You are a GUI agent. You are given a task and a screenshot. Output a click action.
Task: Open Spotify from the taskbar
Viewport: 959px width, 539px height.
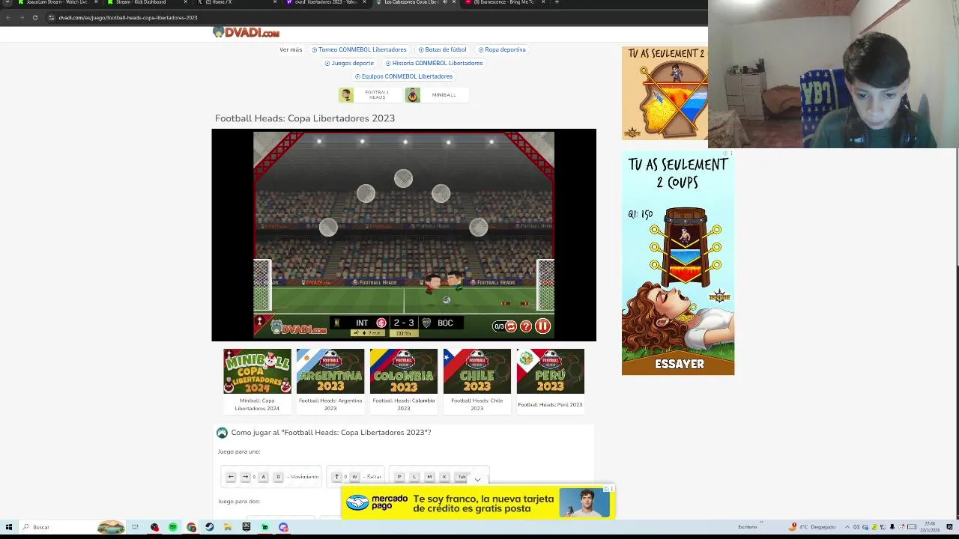coord(173,527)
